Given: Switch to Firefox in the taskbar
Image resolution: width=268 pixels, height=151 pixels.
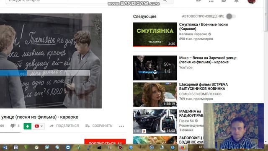Looking at the screenshot, I should (x=183, y=147).
